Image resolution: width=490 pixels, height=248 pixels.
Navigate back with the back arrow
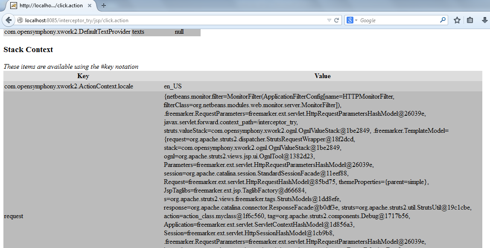(8, 20)
